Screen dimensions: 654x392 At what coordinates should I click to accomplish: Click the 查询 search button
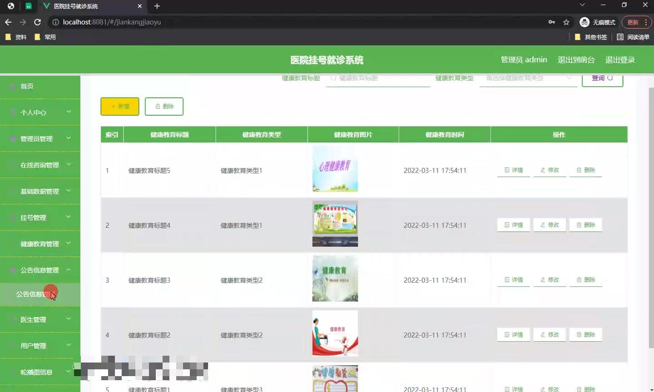pyautogui.click(x=602, y=78)
